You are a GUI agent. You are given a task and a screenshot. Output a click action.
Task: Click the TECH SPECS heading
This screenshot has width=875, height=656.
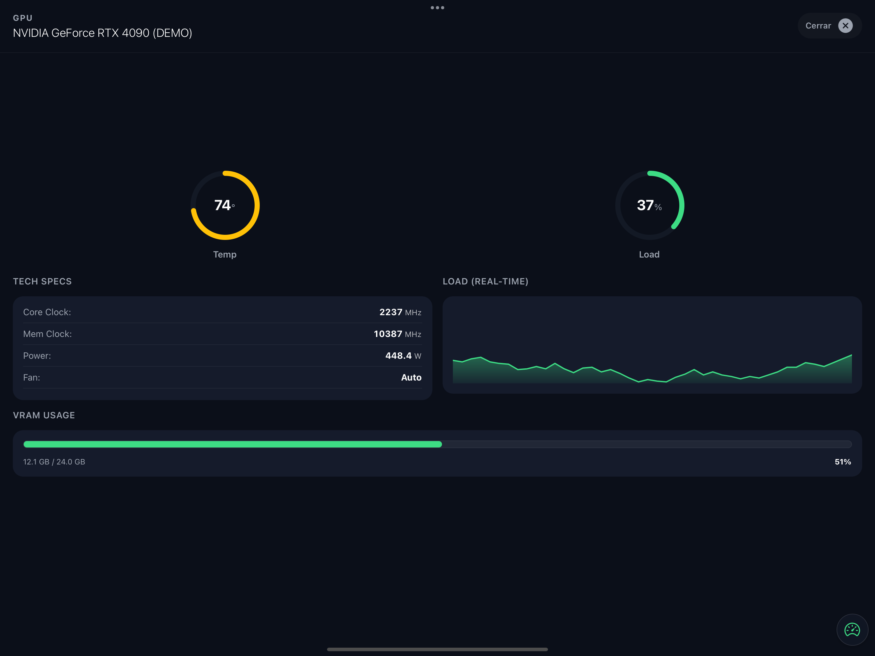coord(42,281)
